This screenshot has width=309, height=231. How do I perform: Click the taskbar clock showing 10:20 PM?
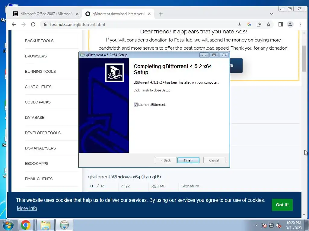[x=294, y=225]
